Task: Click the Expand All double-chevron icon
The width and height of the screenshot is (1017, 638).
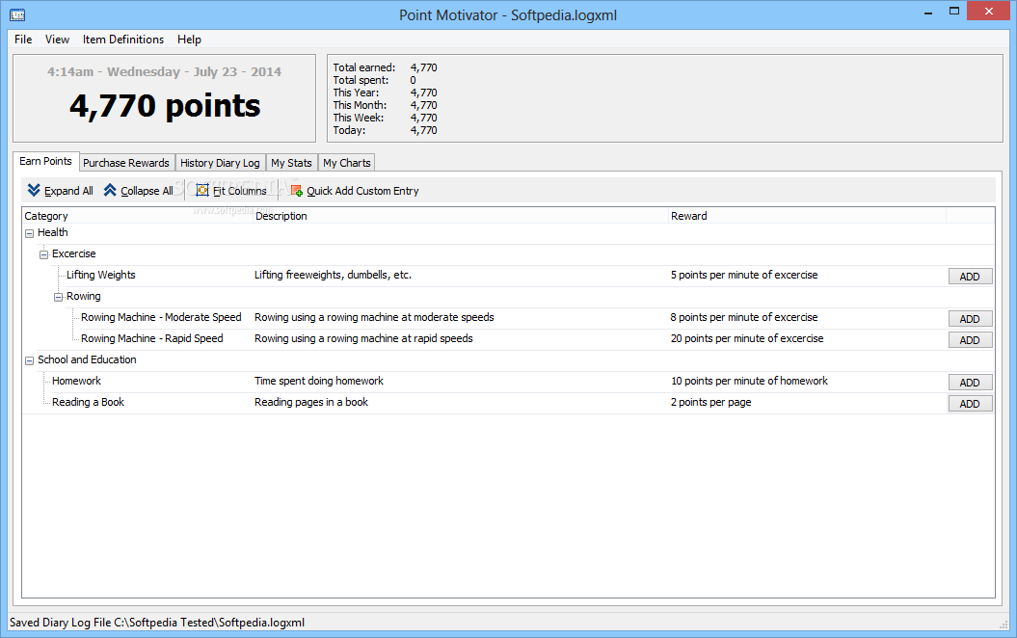Action: coord(34,190)
